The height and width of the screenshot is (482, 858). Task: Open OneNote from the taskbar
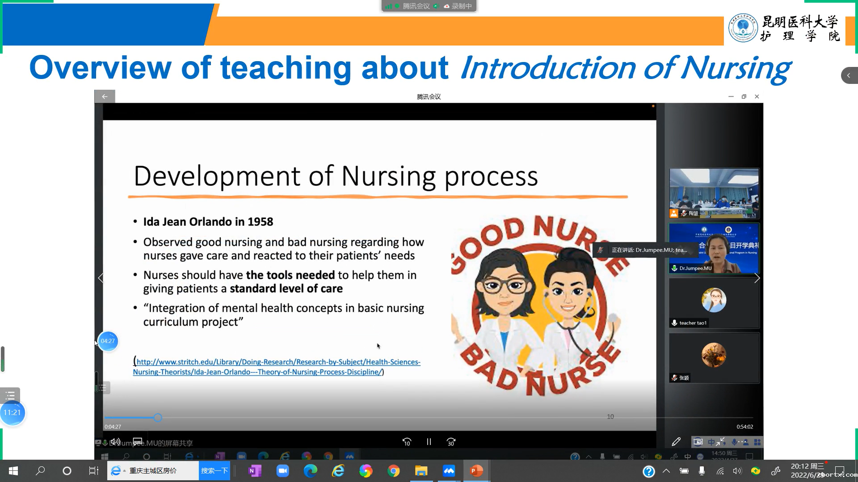[255, 471]
